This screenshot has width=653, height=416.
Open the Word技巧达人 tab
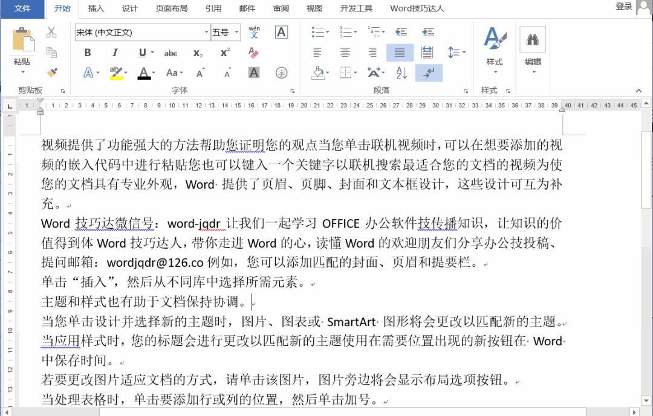coord(417,8)
